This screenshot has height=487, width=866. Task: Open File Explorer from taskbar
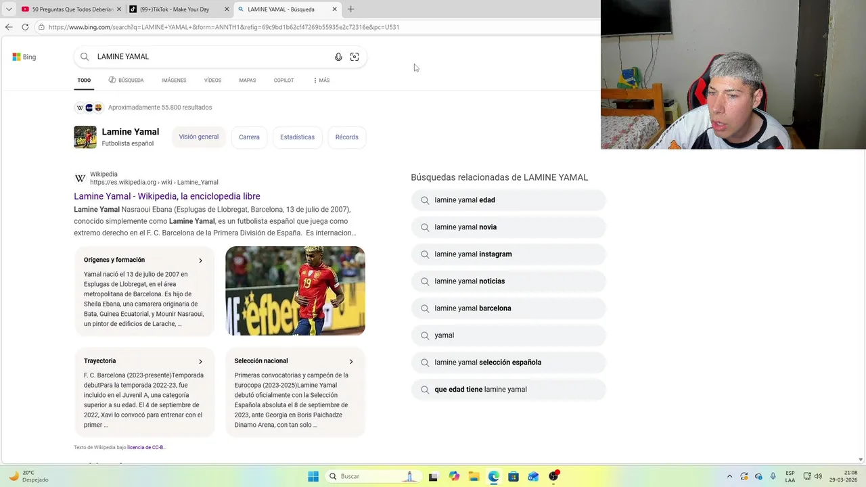pyautogui.click(x=474, y=476)
